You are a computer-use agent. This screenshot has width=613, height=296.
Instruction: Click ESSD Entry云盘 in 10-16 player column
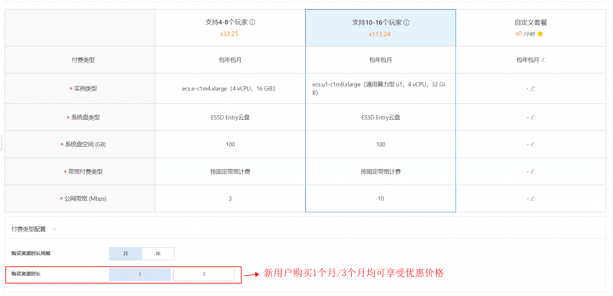381,117
